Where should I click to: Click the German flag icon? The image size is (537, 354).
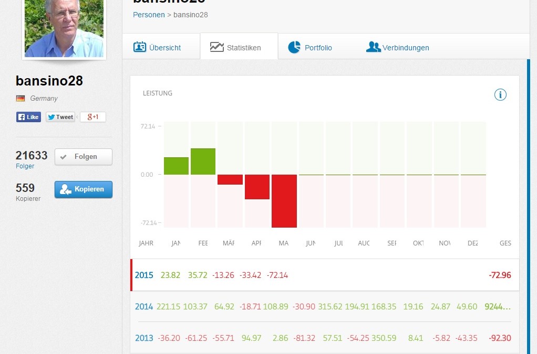tap(20, 98)
